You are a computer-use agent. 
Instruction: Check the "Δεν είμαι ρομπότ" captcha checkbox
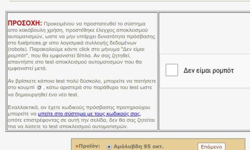click(x=172, y=70)
